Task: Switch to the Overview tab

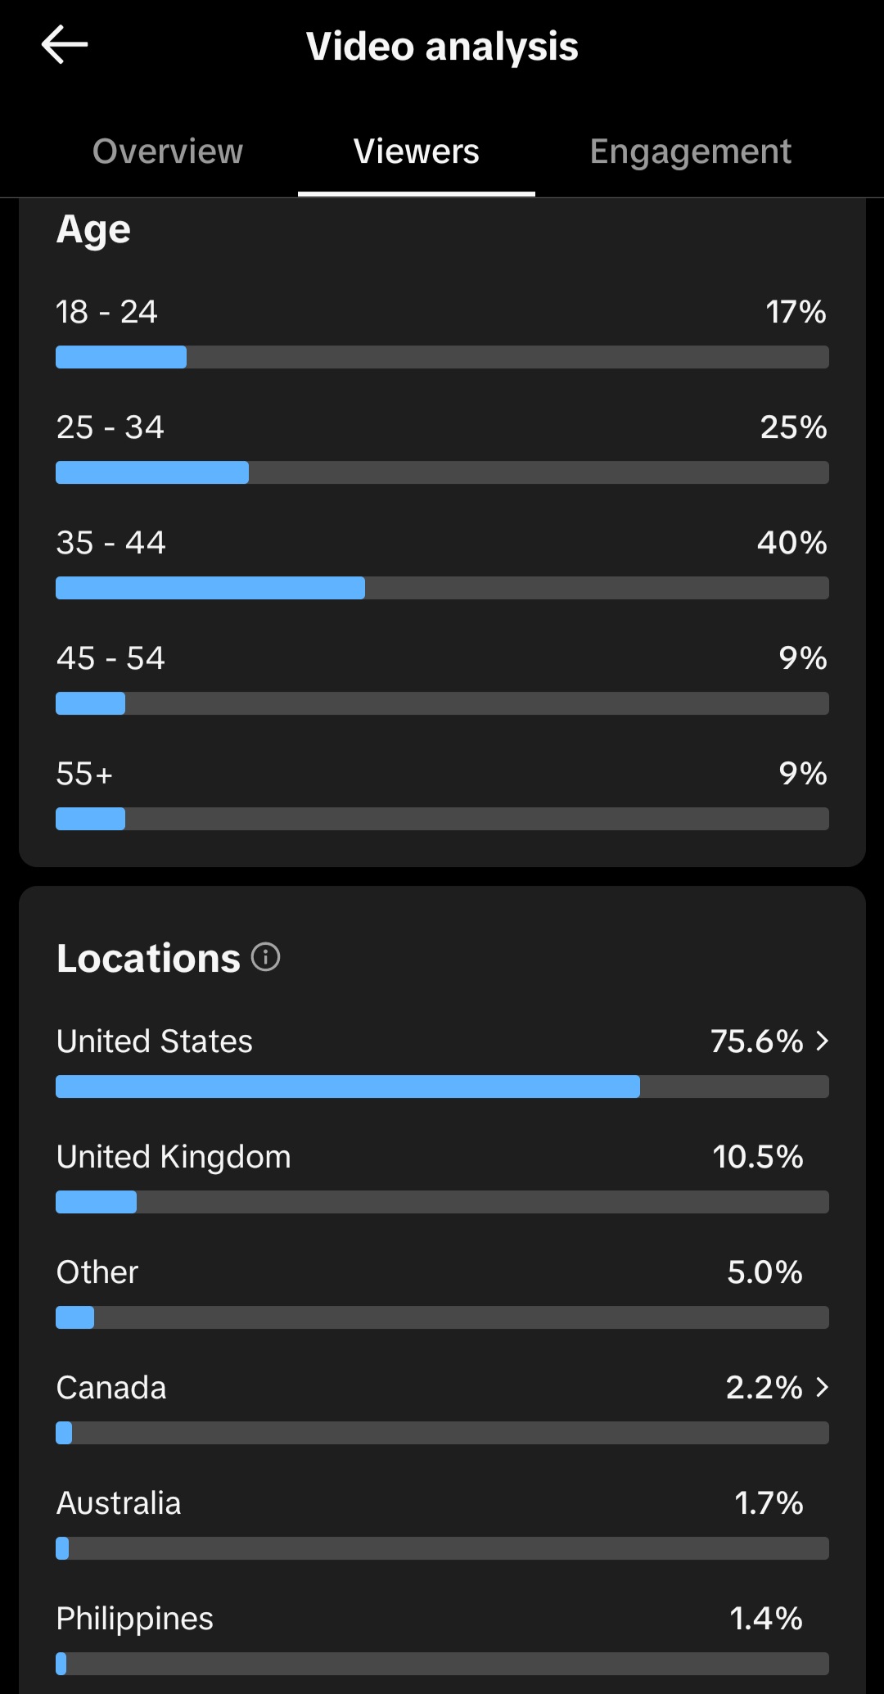Action: click(168, 151)
